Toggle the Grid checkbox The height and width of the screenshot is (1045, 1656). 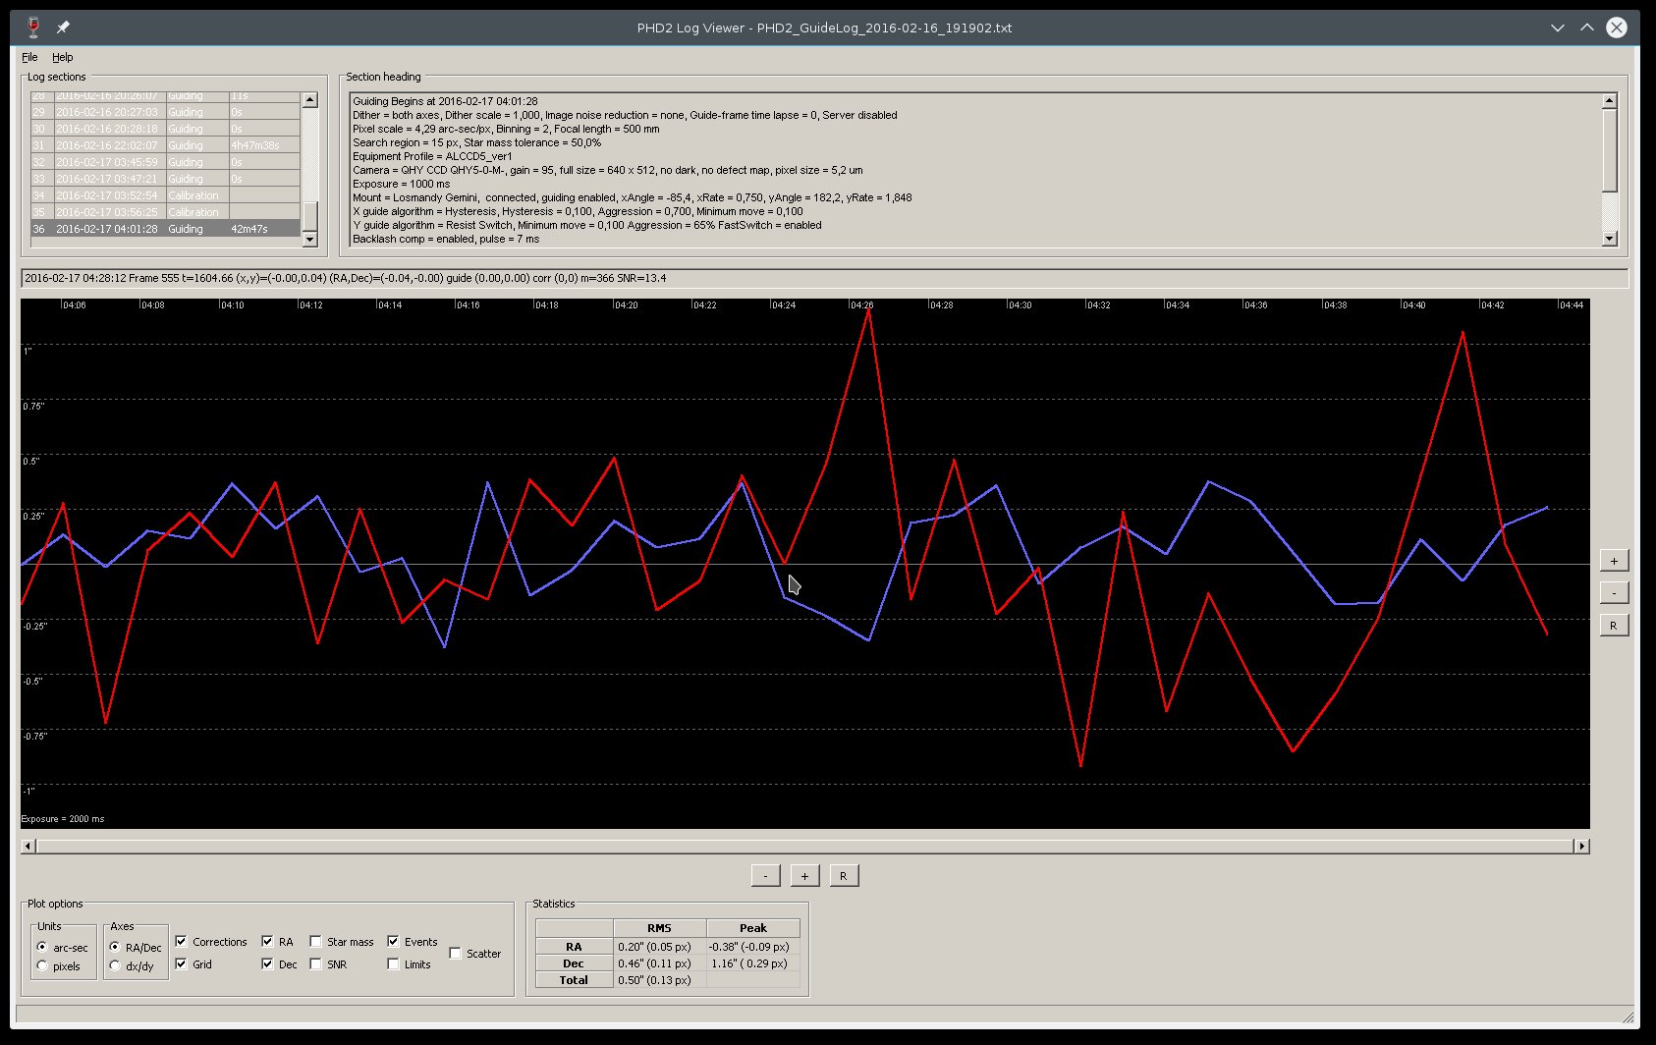tap(181, 963)
